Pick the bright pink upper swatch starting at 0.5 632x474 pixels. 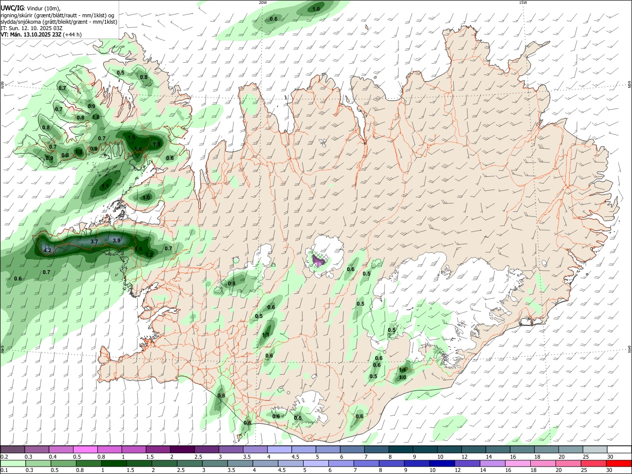point(85,449)
